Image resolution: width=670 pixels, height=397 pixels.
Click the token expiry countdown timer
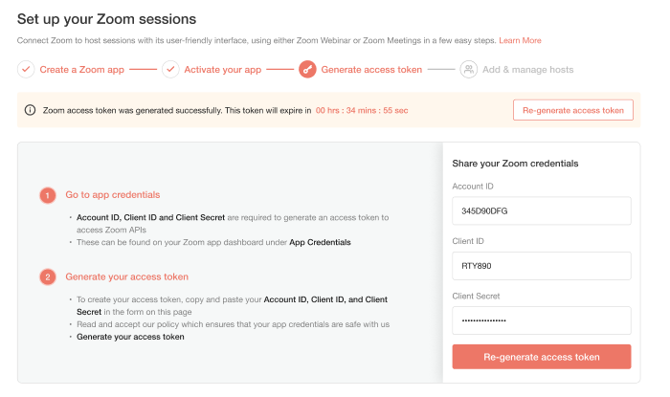(362, 111)
